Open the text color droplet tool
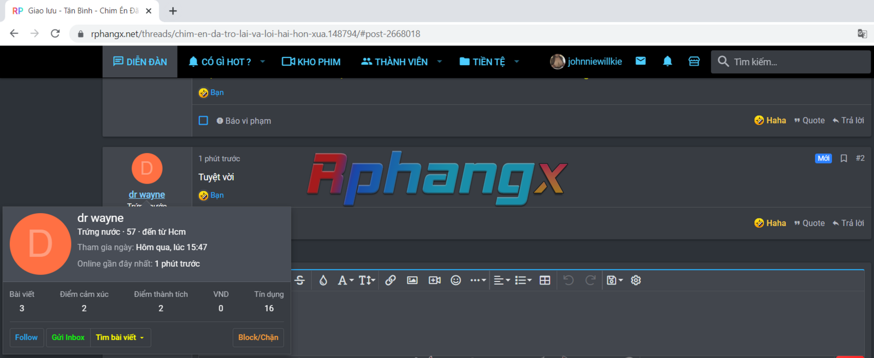Screen dimensions: 874x358 coord(323,280)
